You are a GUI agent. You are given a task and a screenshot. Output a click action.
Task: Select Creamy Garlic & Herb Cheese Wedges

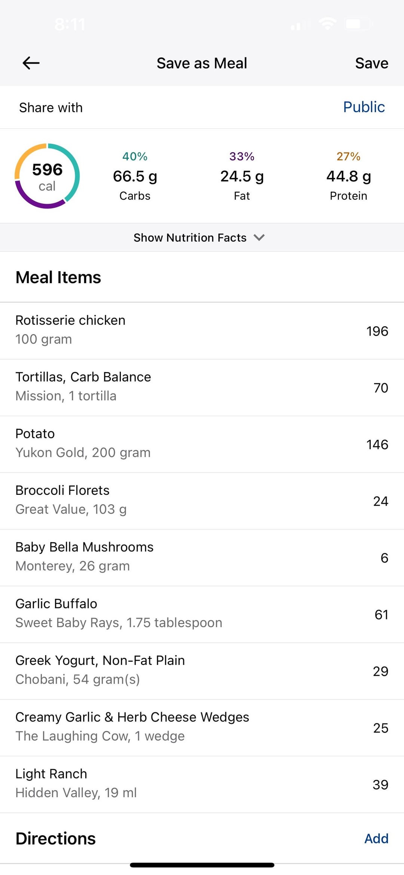(x=202, y=728)
